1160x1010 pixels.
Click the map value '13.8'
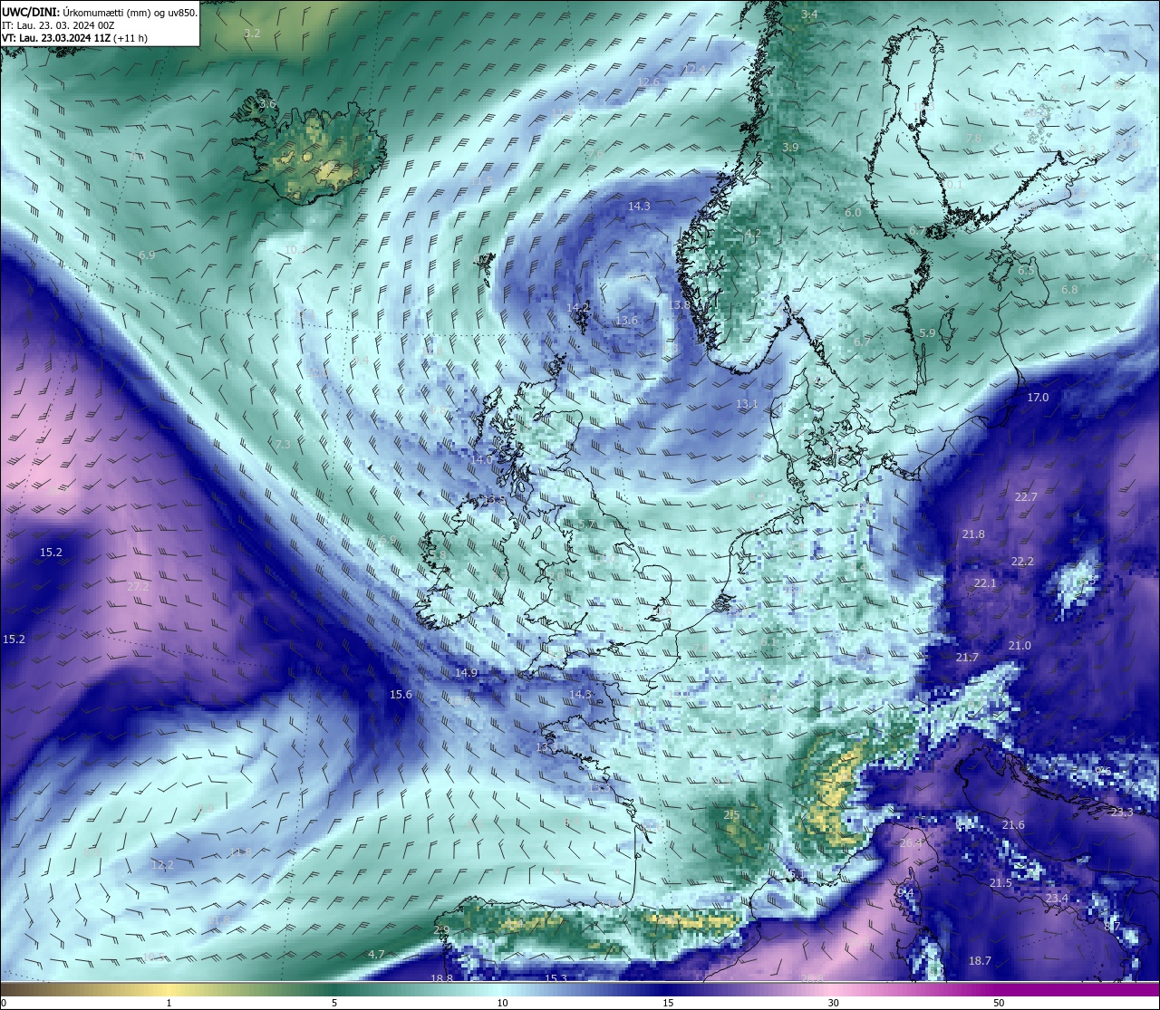coord(681,306)
